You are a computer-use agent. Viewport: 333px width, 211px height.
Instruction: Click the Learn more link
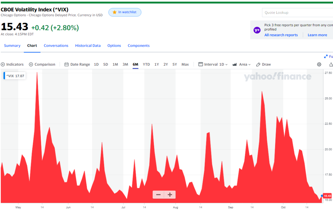tap(317, 35)
